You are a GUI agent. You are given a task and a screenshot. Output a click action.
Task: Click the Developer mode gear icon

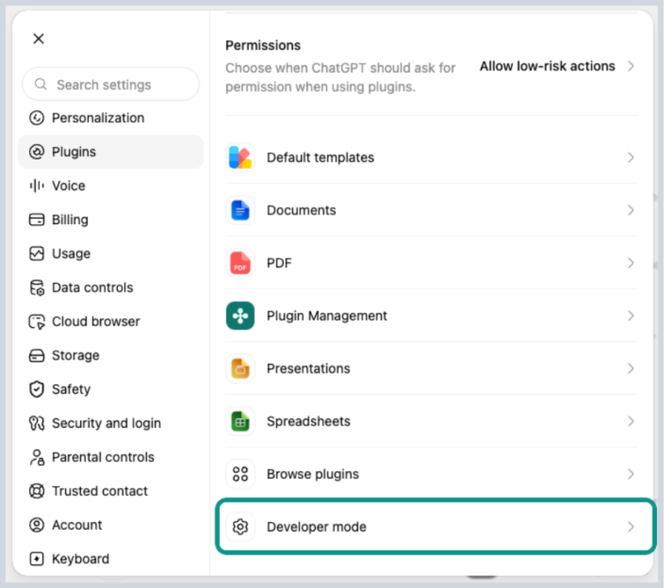click(240, 527)
